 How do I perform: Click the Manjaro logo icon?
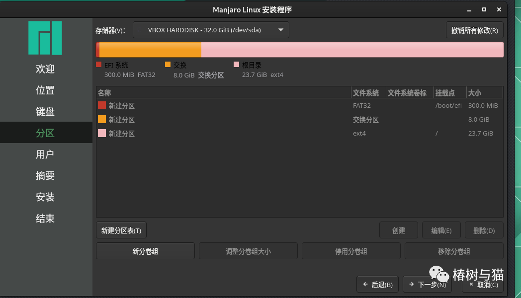pyautogui.click(x=45, y=38)
